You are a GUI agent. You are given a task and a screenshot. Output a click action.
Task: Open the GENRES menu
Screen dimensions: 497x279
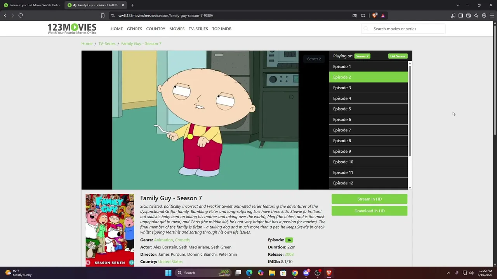click(134, 29)
